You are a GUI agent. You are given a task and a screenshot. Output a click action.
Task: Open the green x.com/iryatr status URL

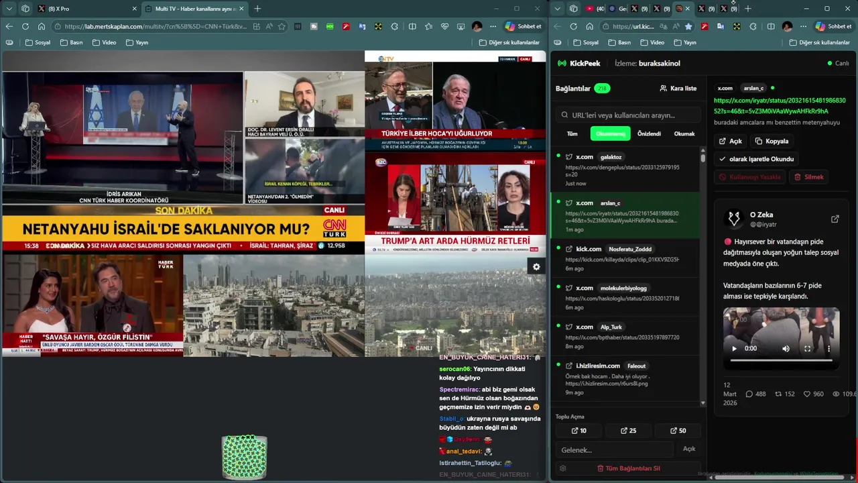[x=780, y=105]
